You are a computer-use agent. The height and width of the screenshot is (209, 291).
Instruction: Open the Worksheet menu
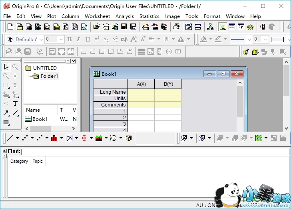(x=97, y=16)
